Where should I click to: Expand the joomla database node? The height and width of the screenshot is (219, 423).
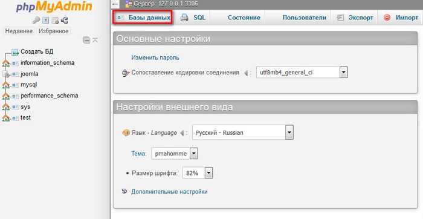point(5,74)
